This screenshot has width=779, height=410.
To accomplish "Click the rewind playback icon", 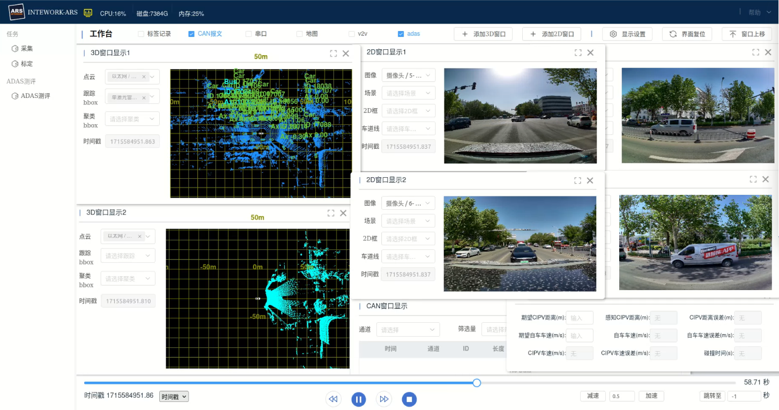I will click(x=333, y=399).
